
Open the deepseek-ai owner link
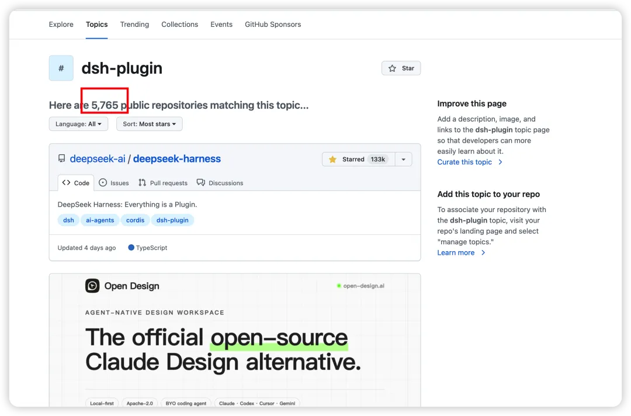click(98, 159)
